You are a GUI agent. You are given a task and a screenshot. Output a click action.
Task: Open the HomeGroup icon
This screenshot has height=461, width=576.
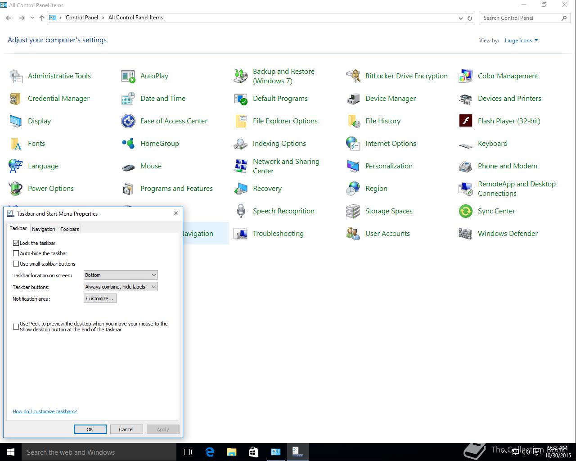click(128, 144)
